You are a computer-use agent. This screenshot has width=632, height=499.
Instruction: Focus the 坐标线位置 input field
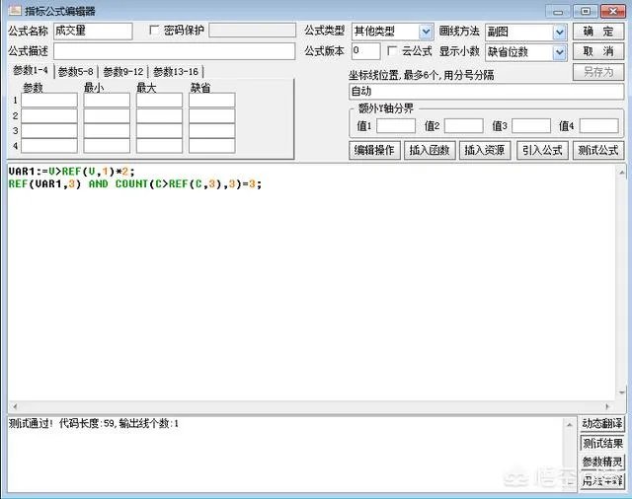(485, 91)
